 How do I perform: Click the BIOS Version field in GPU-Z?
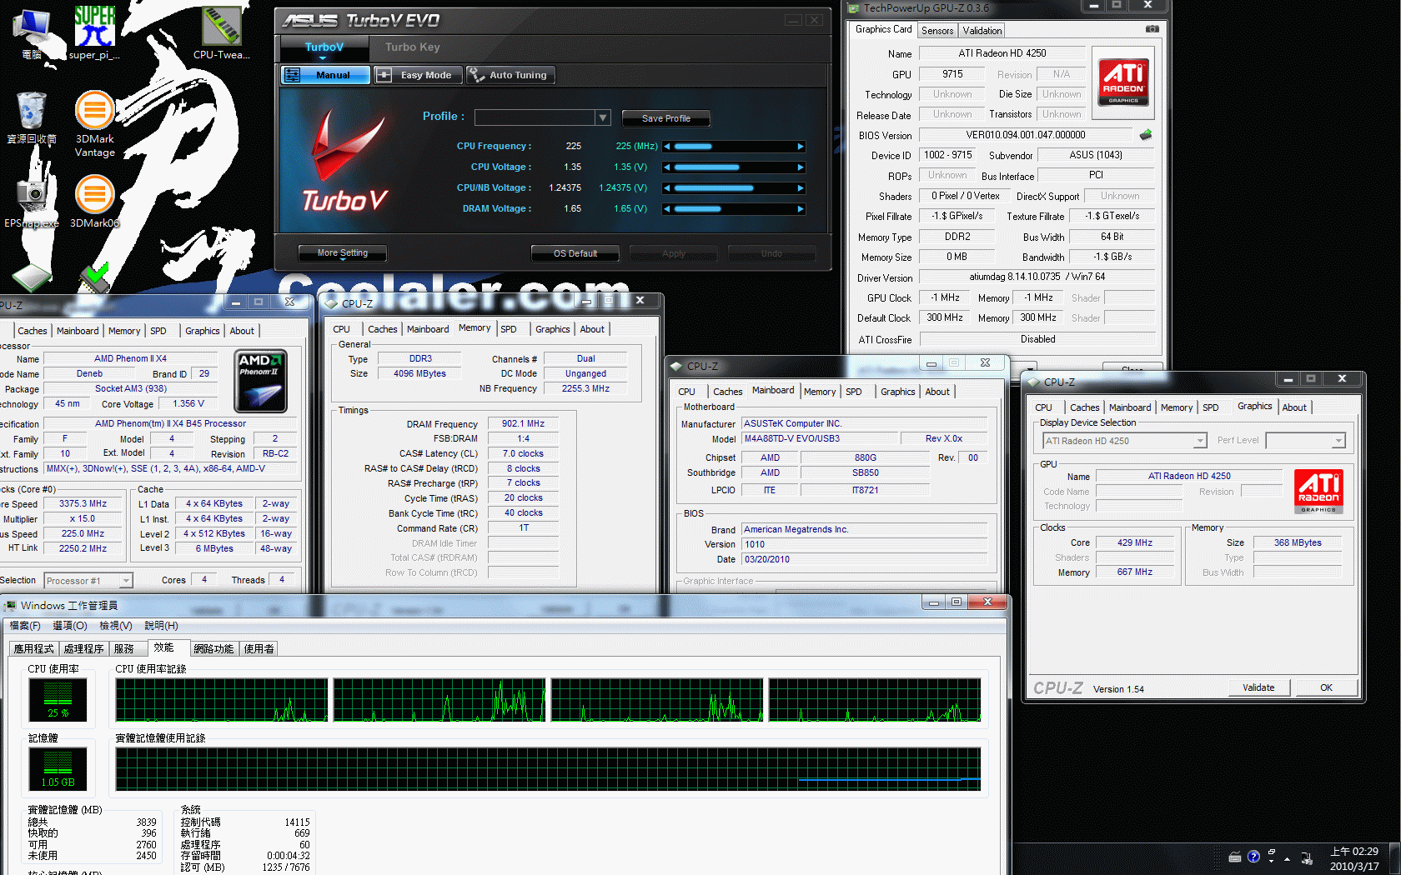(x=1026, y=135)
